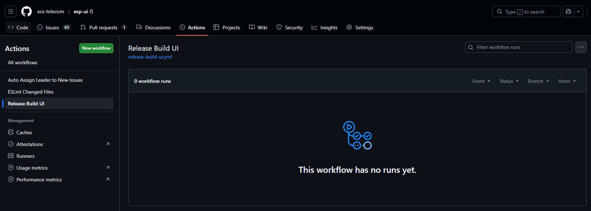Screen dimensions: 591x211
Task: Open Caches management page
Action: (59, 132)
